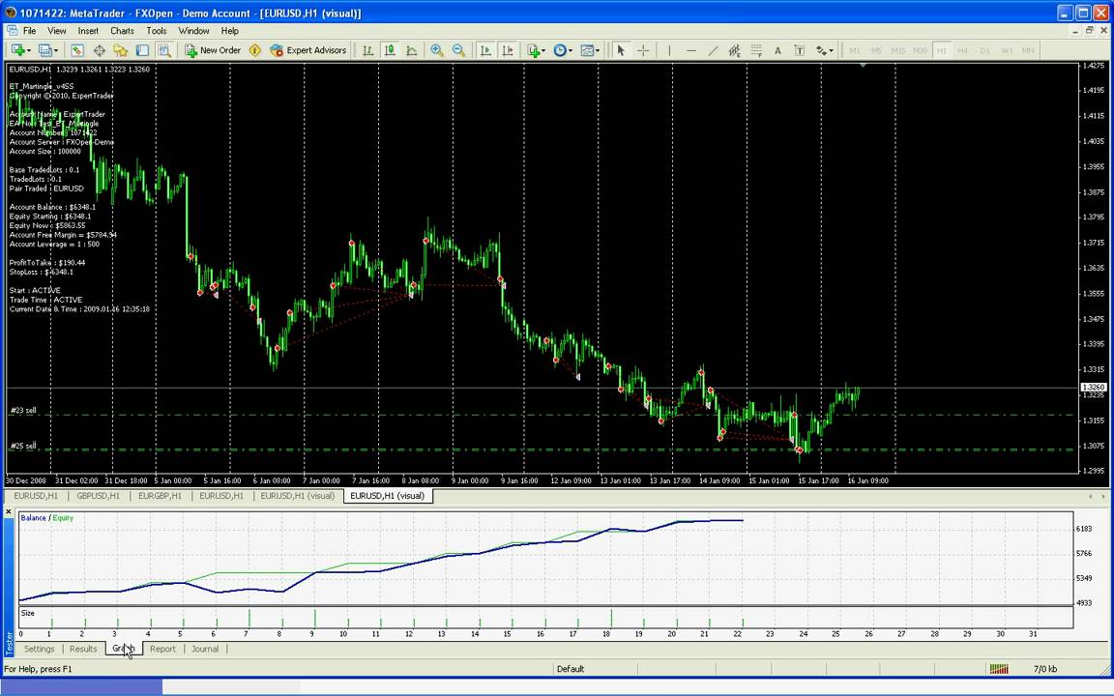The height and width of the screenshot is (696, 1114).
Task: Toggle the Terminal window icon
Action: tap(142, 50)
